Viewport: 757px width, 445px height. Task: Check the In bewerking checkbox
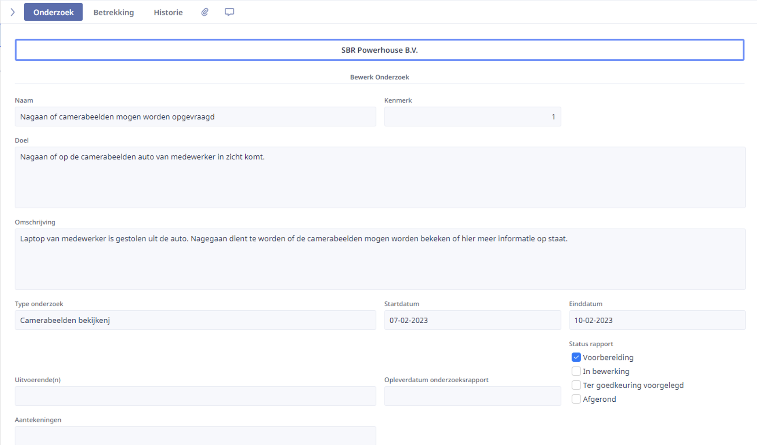[576, 371]
